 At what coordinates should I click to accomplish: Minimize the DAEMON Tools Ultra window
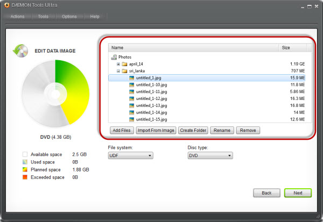click(x=303, y=7)
